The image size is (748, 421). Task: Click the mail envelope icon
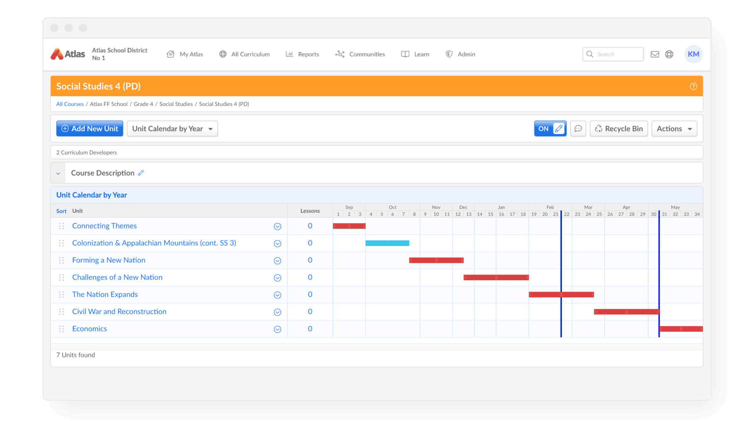[654, 54]
